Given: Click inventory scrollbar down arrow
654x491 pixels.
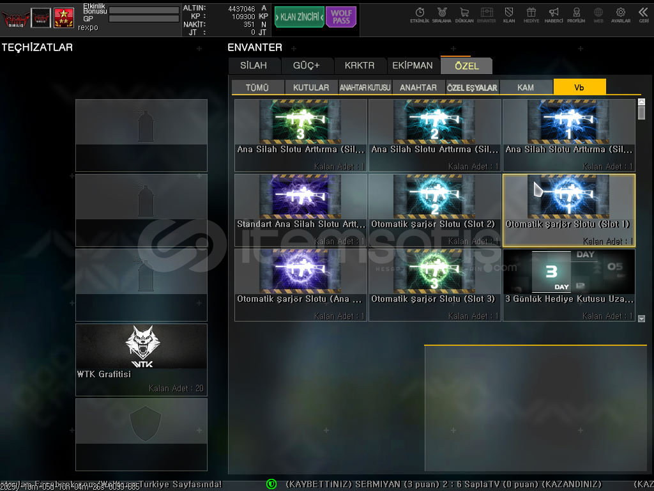Looking at the screenshot, I should (x=641, y=318).
